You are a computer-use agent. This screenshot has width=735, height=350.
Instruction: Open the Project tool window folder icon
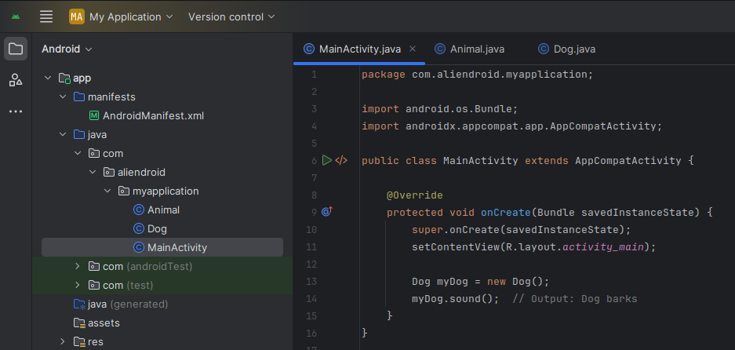pyautogui.click(x=16, y=49)
